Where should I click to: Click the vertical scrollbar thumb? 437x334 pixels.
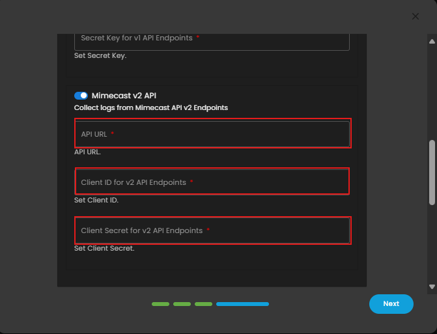432,173
